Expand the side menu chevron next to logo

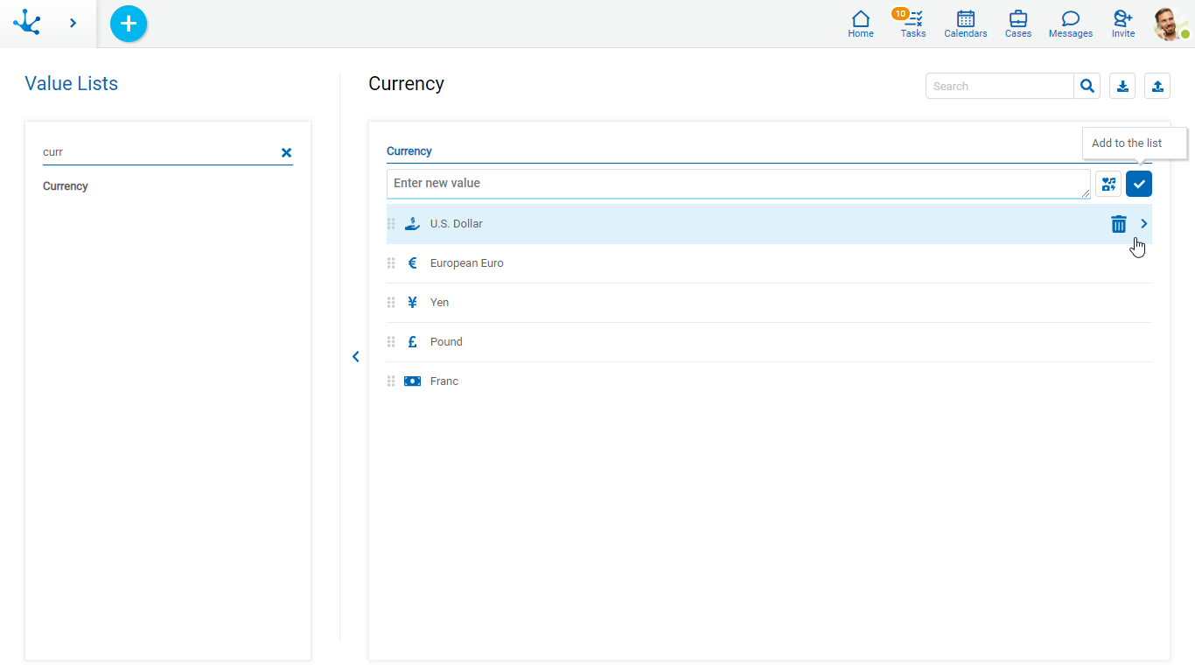[x=73, y=23]
